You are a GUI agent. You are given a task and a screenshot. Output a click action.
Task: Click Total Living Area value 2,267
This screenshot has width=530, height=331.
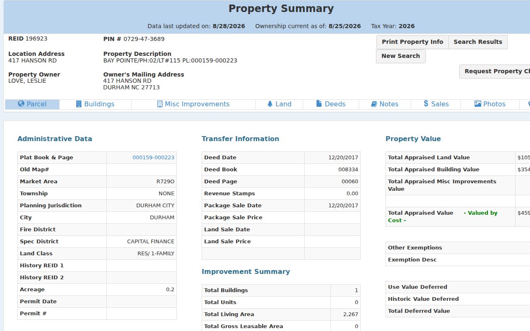click(351, 314)
